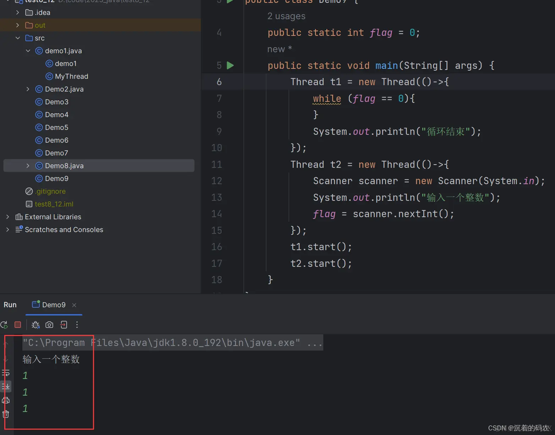Click the test8_12.iml file icon
The height and width of the screenshot is (435, 555).
(29, 204)
